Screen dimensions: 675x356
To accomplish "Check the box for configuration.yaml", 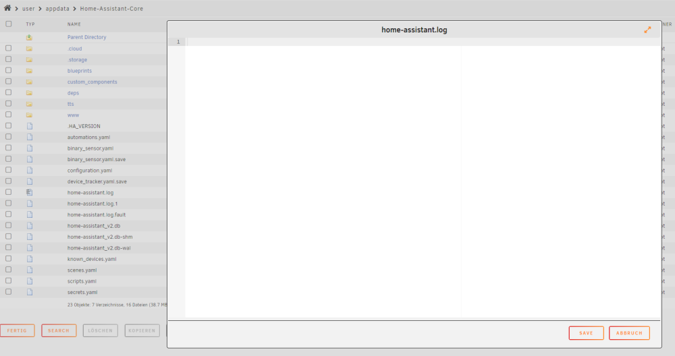I will [x=9, y=170].
